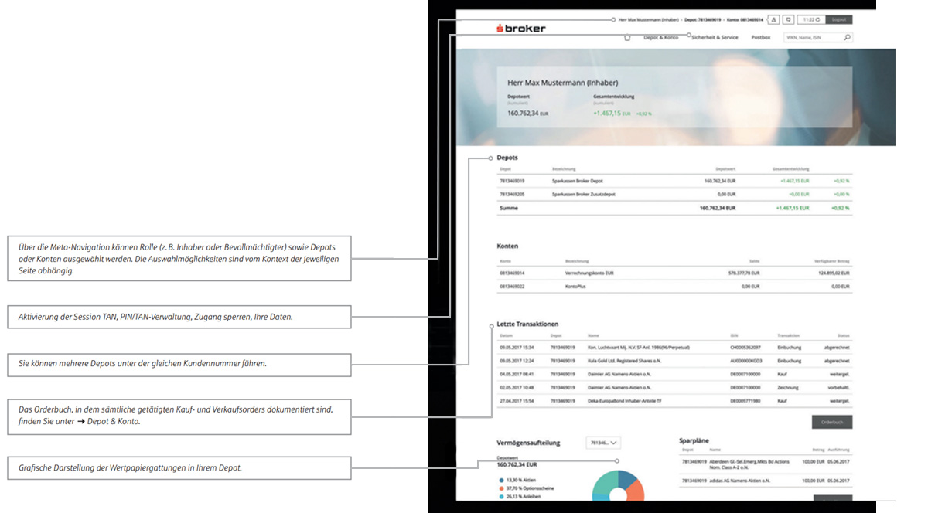This screenshot has height=513, width=928.
Task: Open the user profile icon near Logout
Action: 774,19
